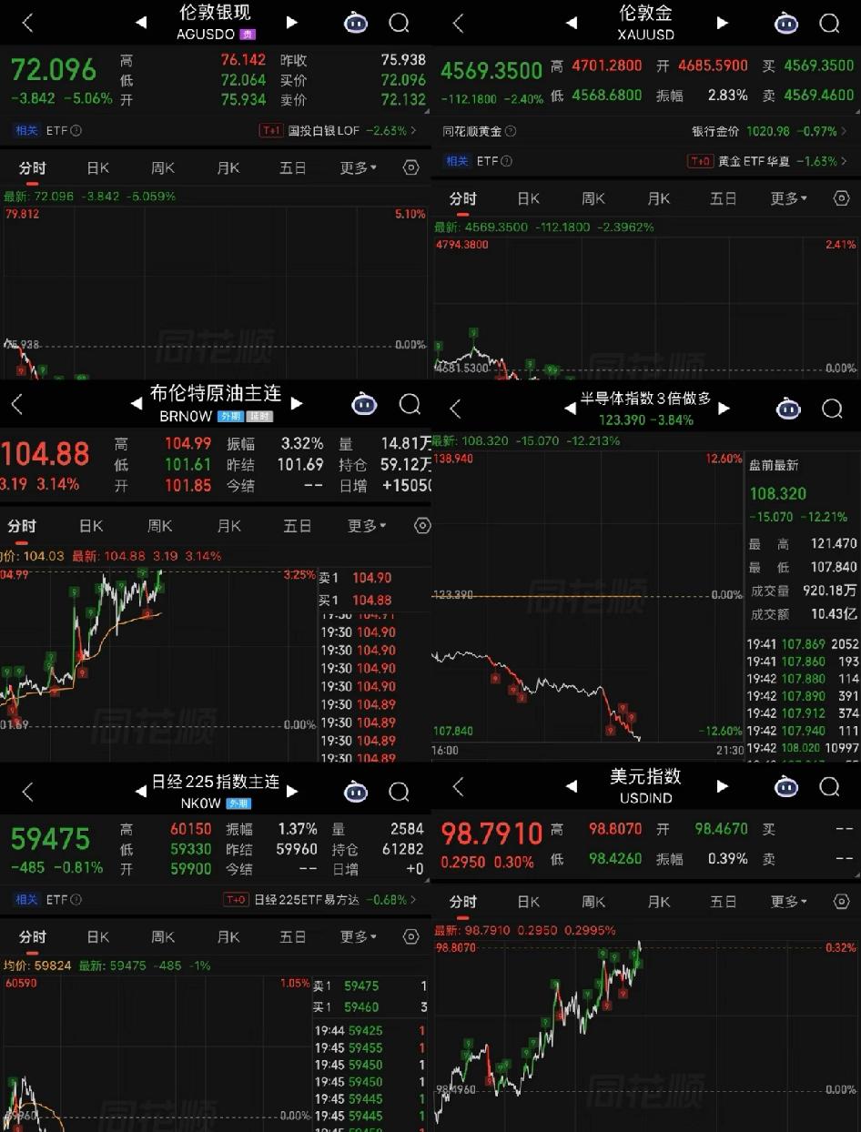Open chart settings hexagon in 日经225指数主连 panel
Image resolution: width=861 pixels, height=1132 pixels.
coord(410,936)
